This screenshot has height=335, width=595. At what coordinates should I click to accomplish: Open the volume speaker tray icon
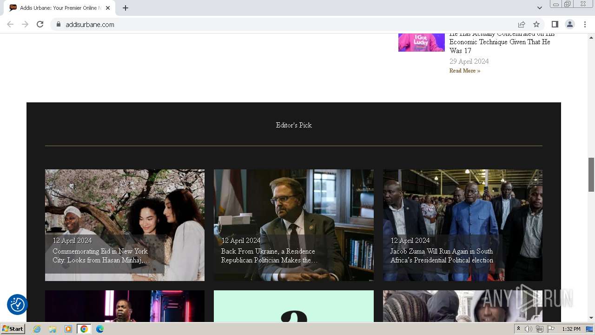(x=529, y=329)
